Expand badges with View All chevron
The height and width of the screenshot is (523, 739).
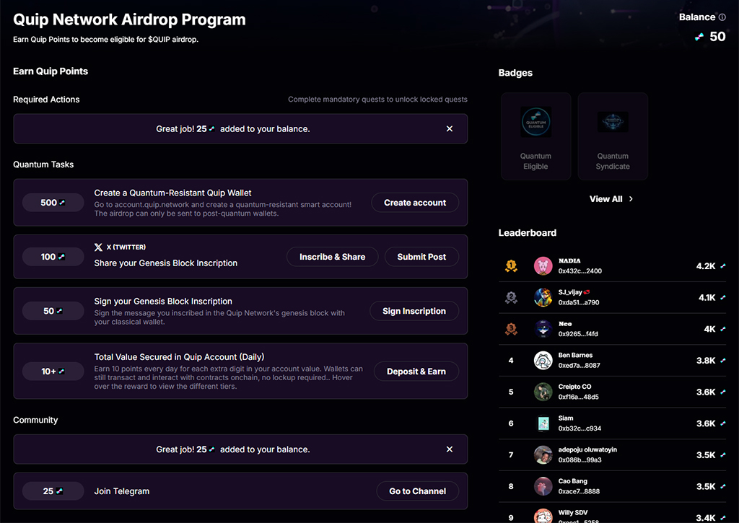coord(631,199)
